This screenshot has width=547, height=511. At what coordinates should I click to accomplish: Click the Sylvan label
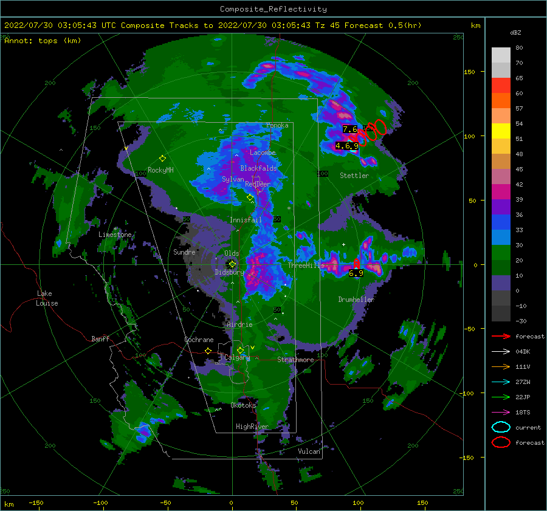(x=233, y=179)
